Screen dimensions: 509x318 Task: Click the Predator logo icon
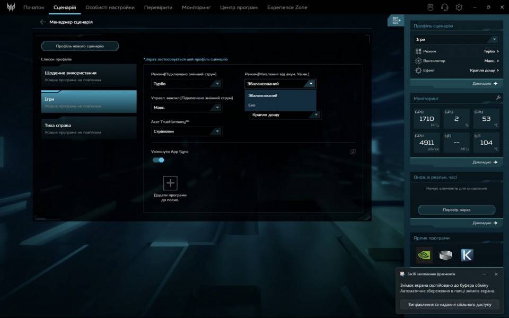11,7
